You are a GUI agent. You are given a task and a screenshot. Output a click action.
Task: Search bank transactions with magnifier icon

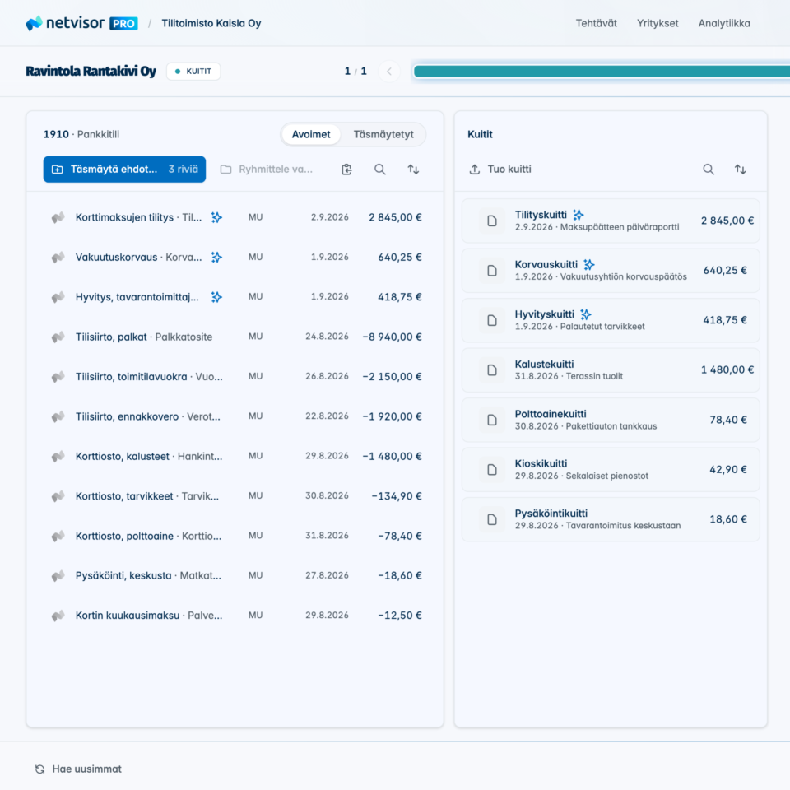[380, 170]
